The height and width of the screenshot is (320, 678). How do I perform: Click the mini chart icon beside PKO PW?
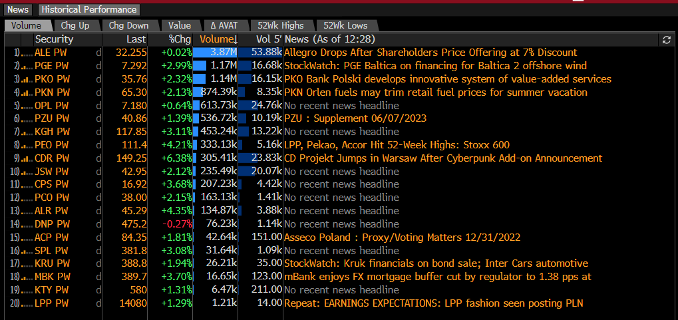tap(27, 79)
